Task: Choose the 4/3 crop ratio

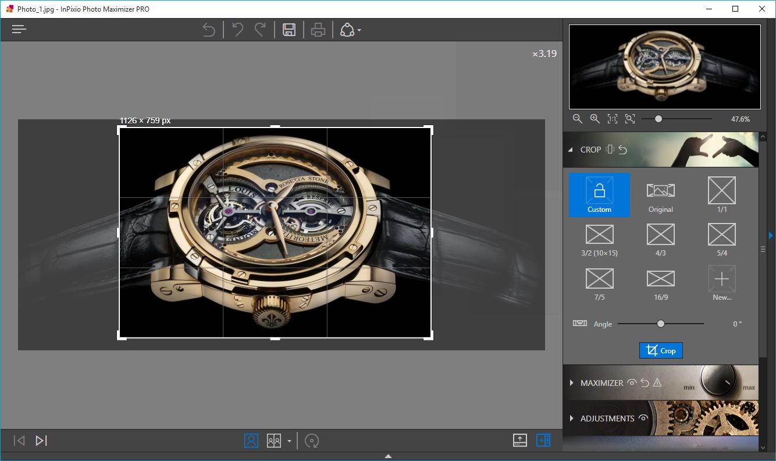Action: click(x=661, y=239)
